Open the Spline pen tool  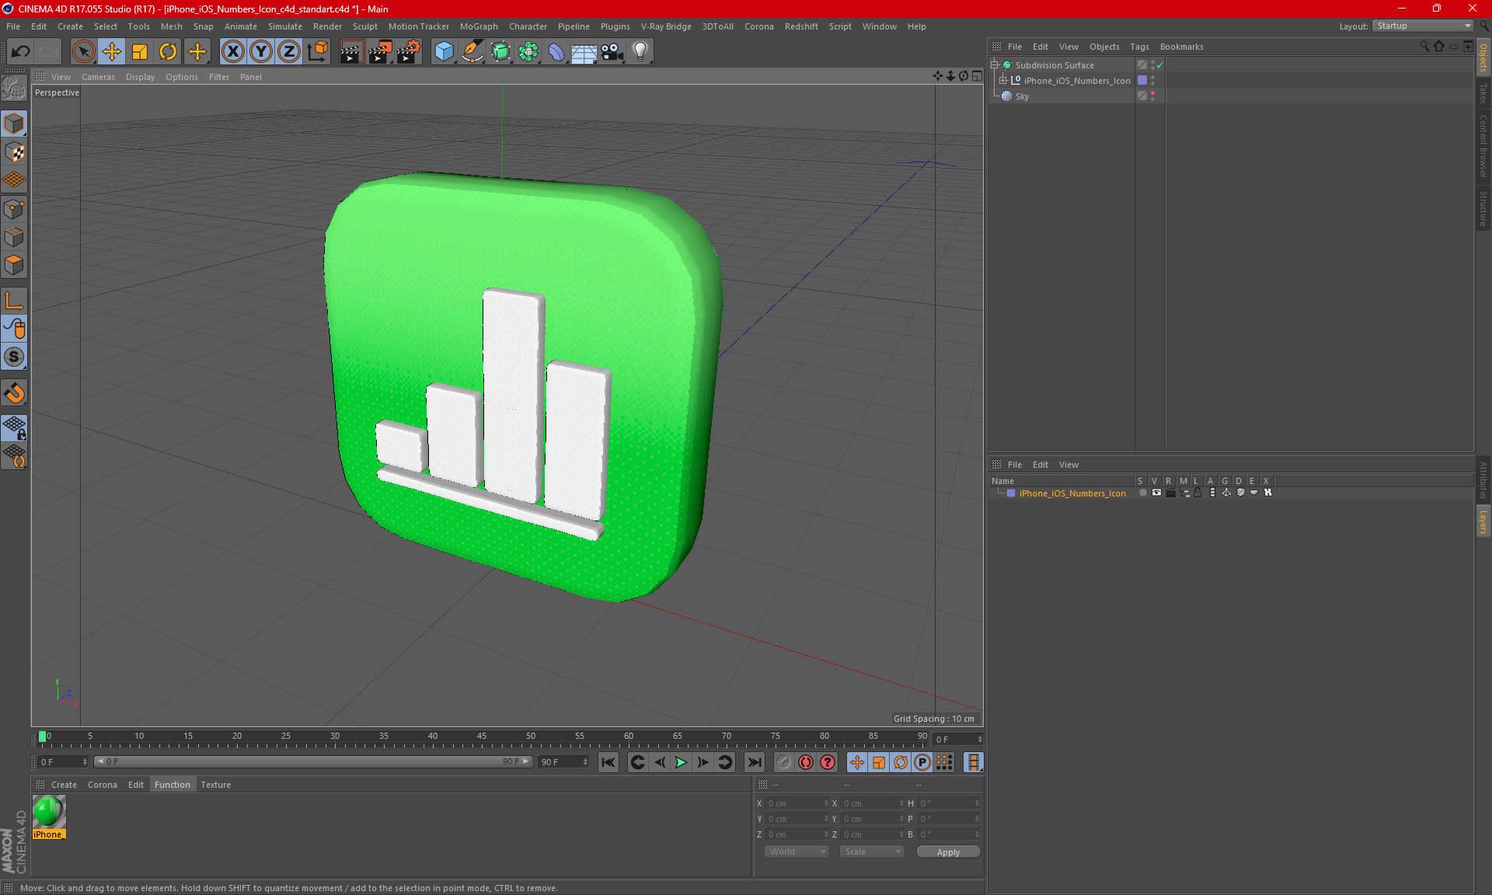pyautogui.click(x=472, y=51)
